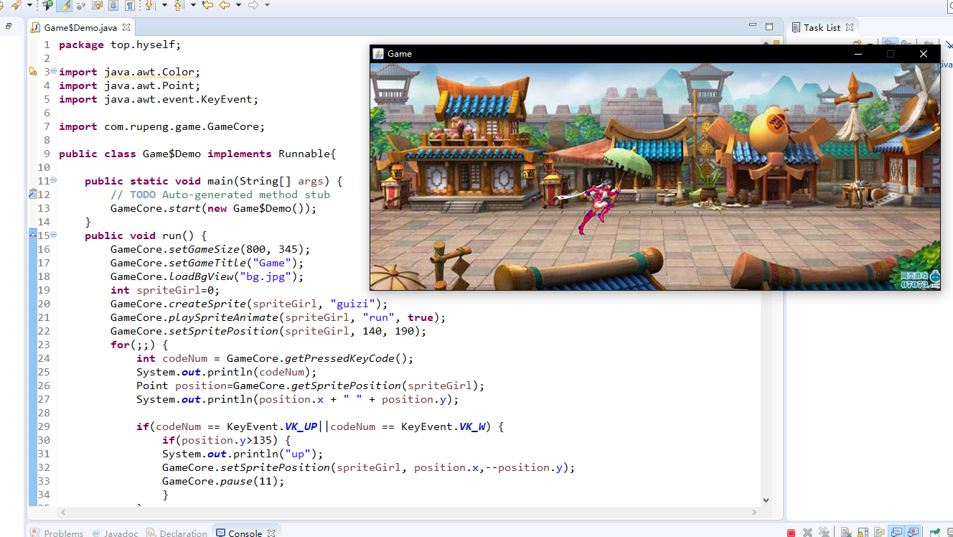Maximize the editor area
Image resolution: width=953 pixels, height=537 pixels.
(769, 27)
